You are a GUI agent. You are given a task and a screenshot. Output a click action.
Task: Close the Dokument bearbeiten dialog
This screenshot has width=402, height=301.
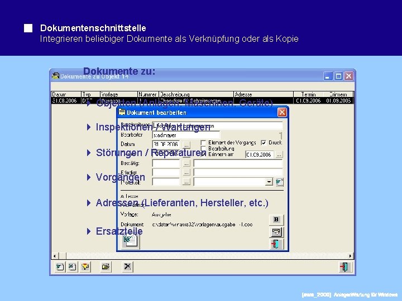click(x=282, y=113)
